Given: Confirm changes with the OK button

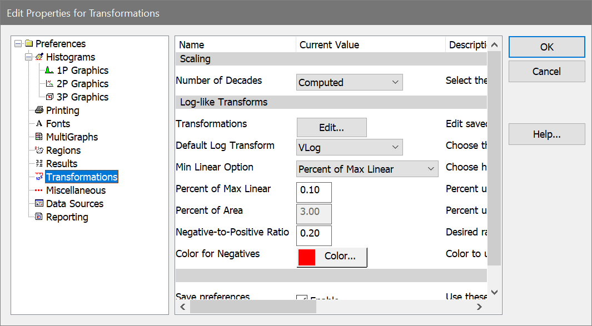Looking at the screenshot, I should [x=546, y=47].
